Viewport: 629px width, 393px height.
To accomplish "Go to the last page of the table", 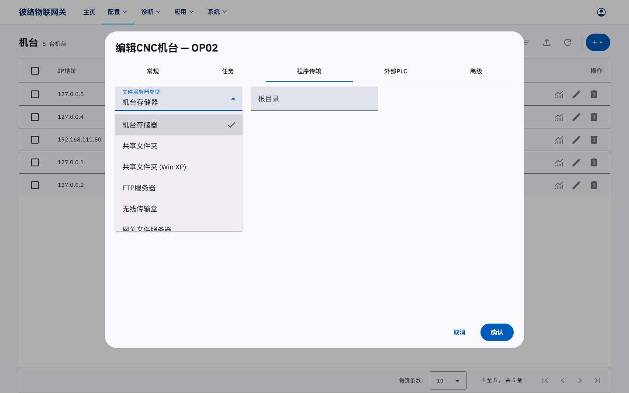I will (598, 380).
